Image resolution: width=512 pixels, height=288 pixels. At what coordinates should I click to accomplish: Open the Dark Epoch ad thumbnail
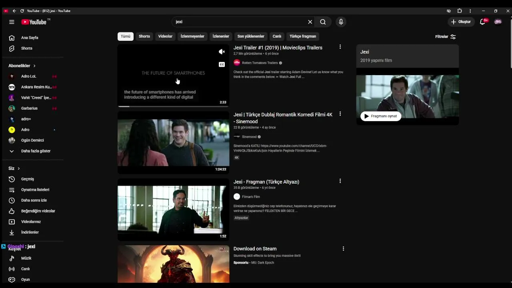click(x=173, y=264)
